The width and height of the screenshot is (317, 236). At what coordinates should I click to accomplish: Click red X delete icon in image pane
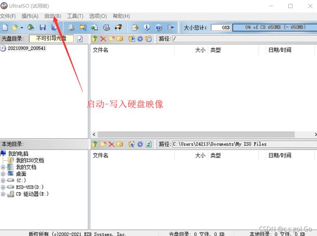coord(103,39)
